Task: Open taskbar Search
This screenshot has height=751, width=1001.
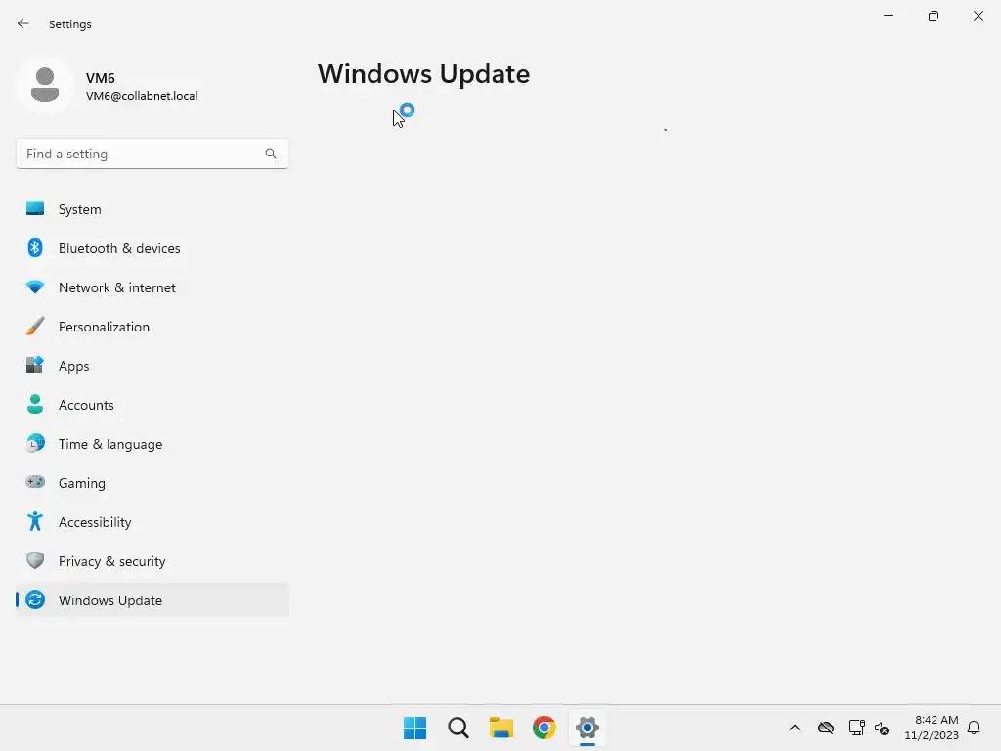Action: point(458,728)
